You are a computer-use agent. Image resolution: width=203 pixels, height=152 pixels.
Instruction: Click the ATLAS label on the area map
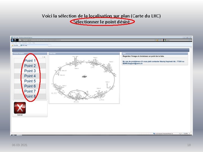click(x=76, y=102)
